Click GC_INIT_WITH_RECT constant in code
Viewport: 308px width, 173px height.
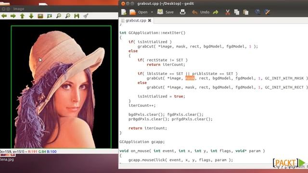click(284, 87)
